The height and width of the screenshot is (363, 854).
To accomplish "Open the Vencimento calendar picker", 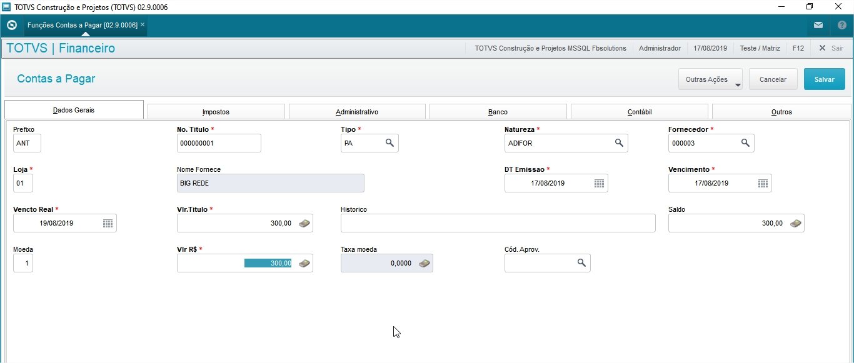I will coord(763,183).
